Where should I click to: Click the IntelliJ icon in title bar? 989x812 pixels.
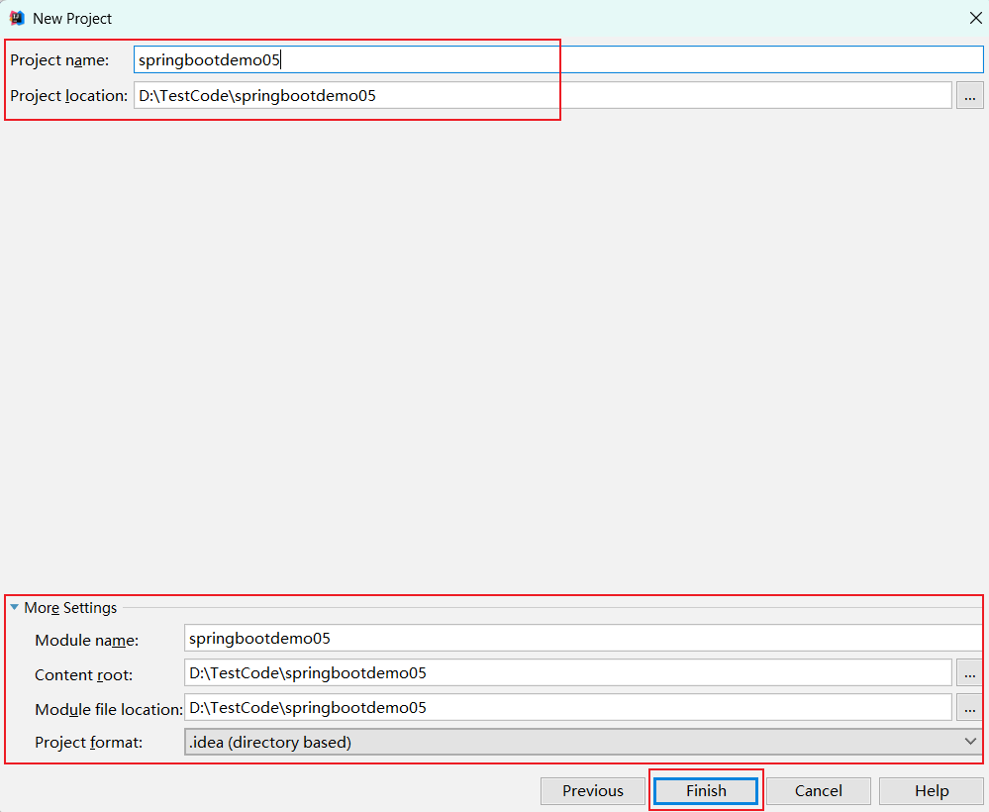17,18
